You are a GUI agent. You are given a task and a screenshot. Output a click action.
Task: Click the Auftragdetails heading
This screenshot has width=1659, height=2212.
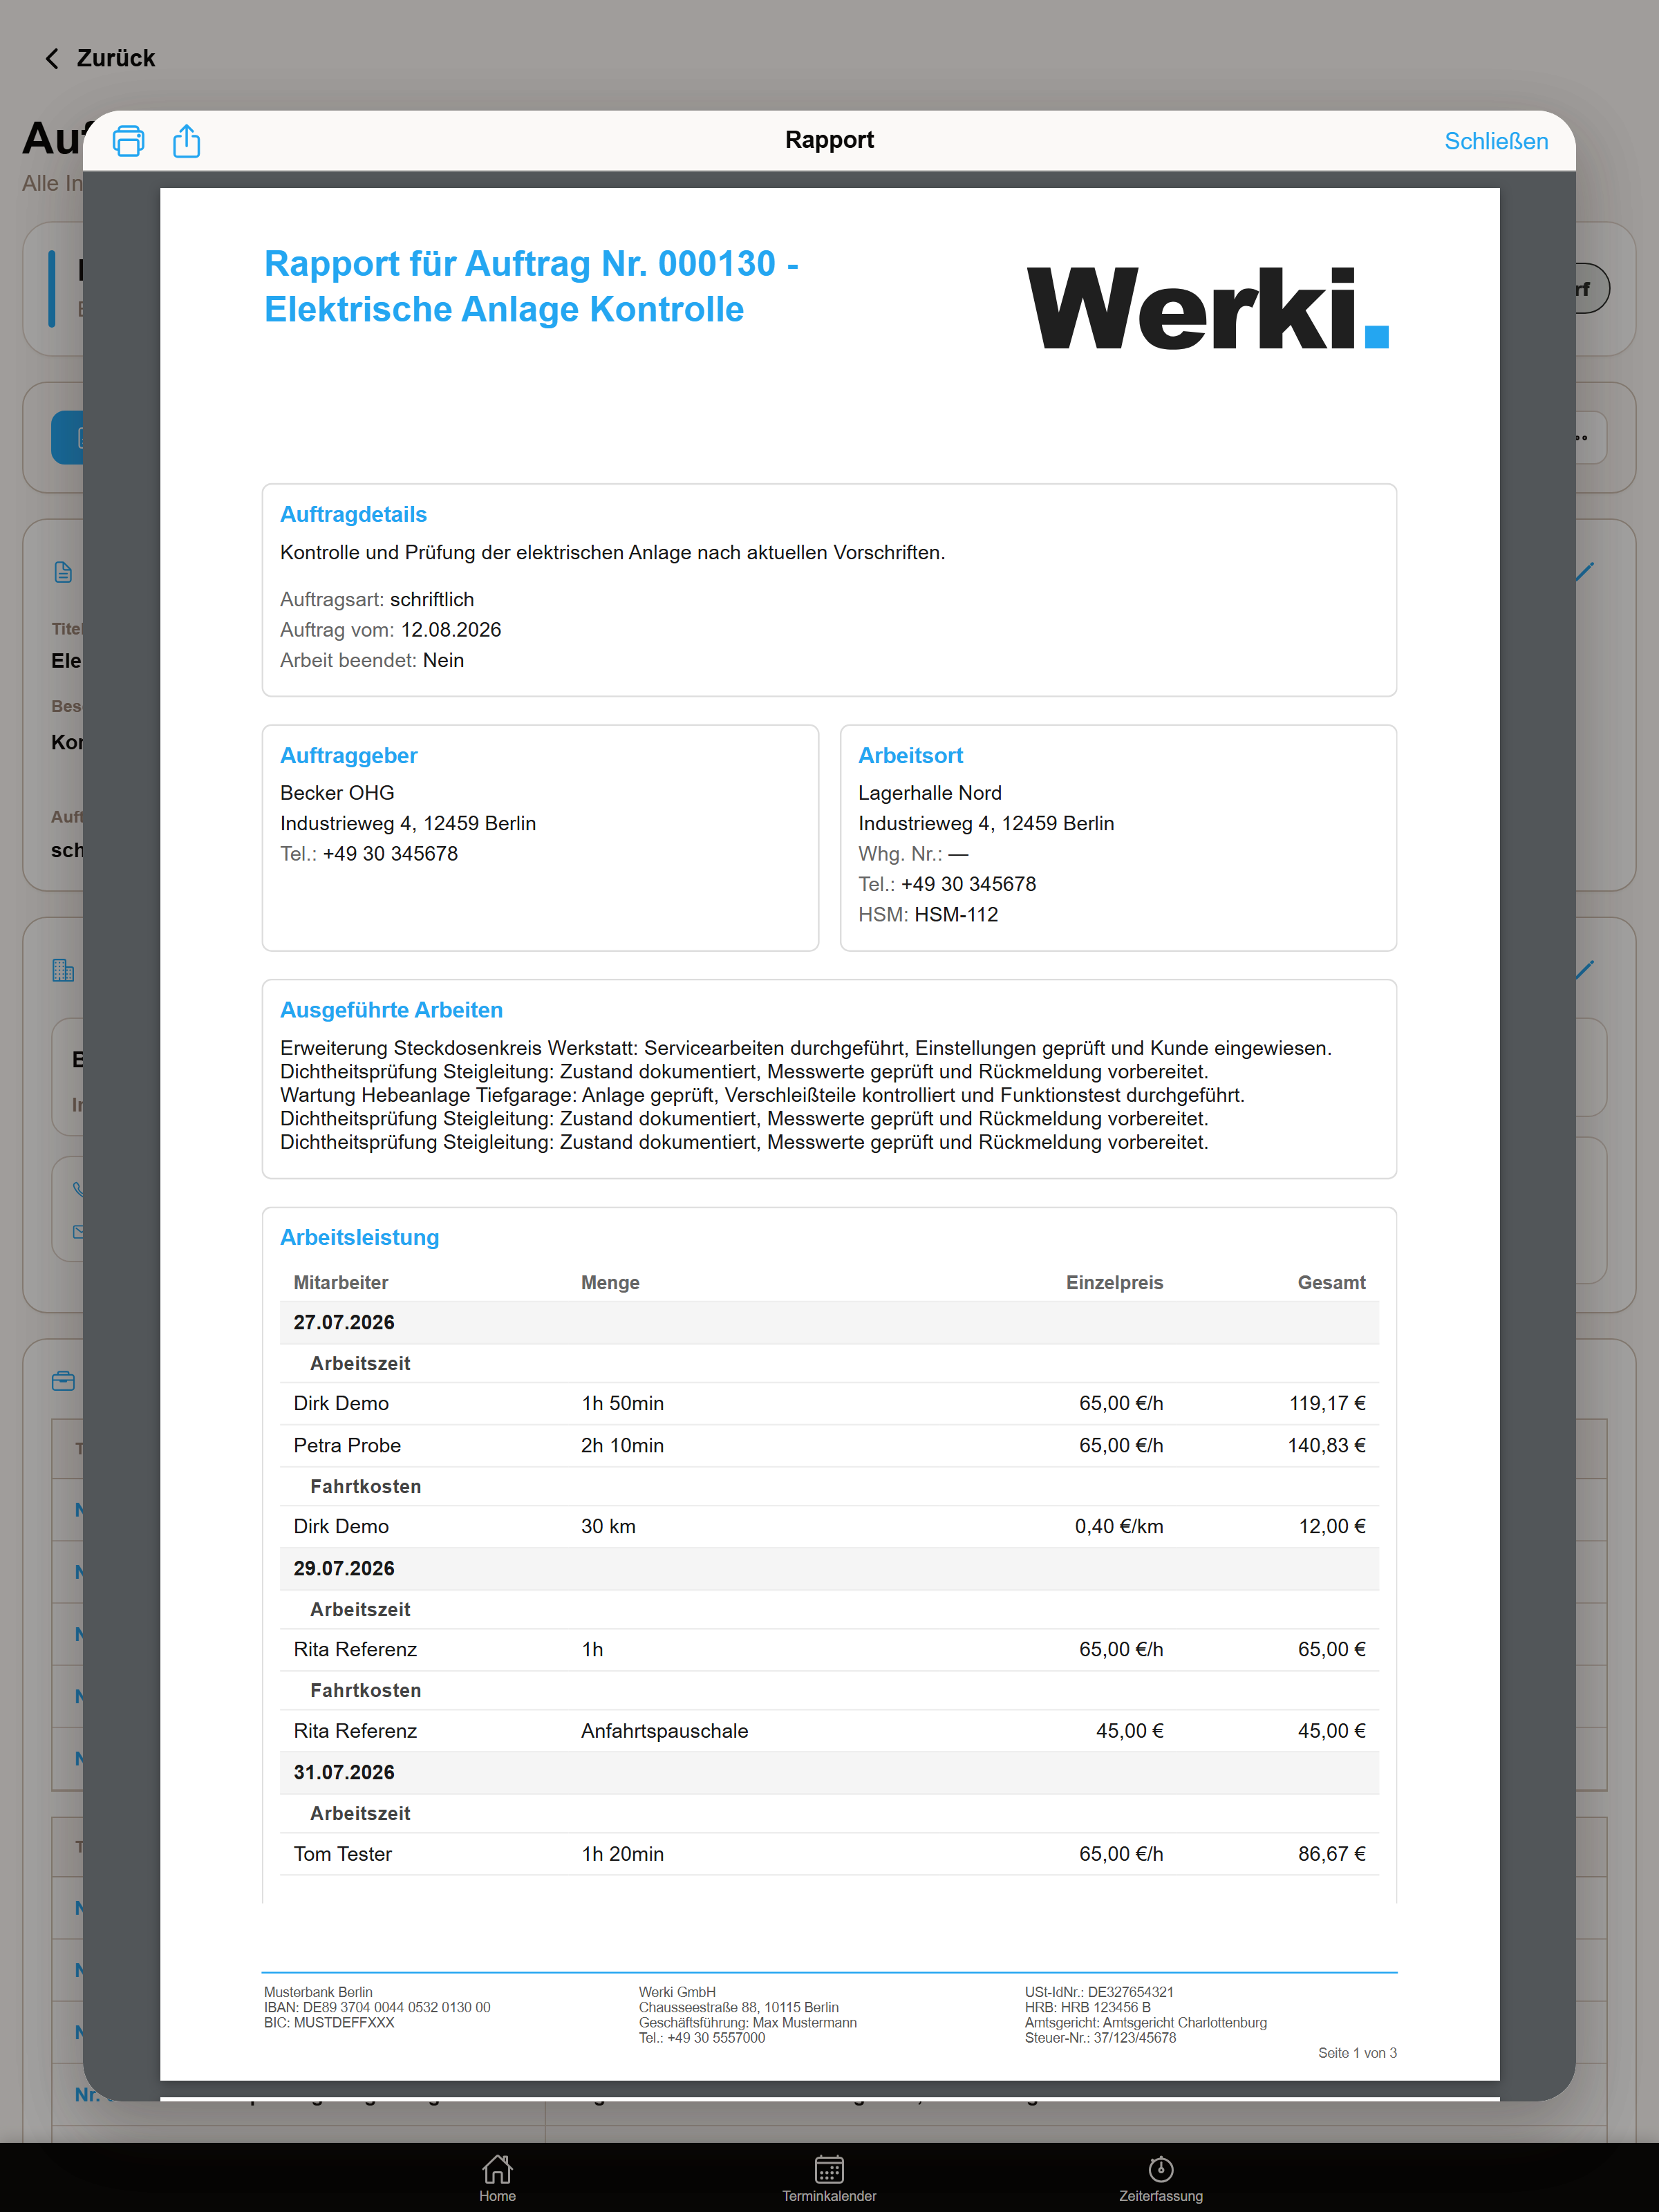(x=353, y=514)
